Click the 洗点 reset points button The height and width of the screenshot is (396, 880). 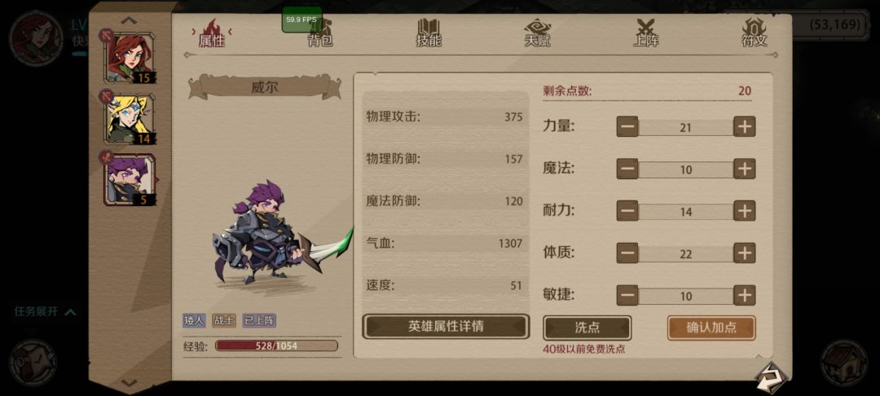pyautogui.click(x=587, y=328)
